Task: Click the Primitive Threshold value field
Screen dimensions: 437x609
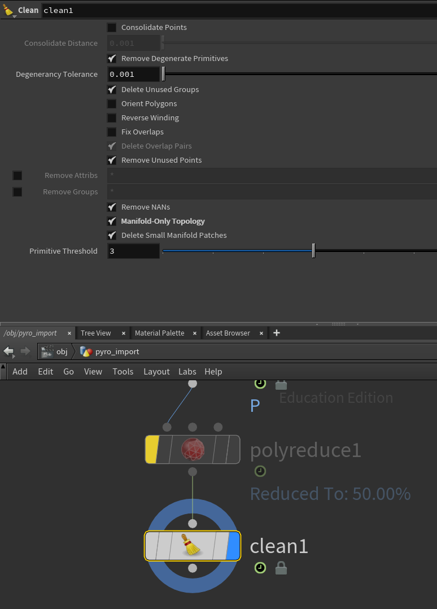Action: [133, 251]
